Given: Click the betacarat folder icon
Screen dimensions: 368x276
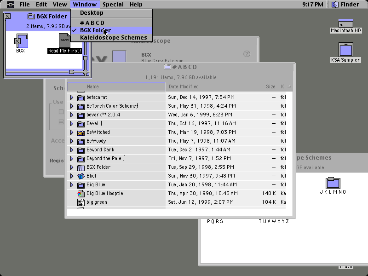Looking at the screenshot, I should pos(81,98).
